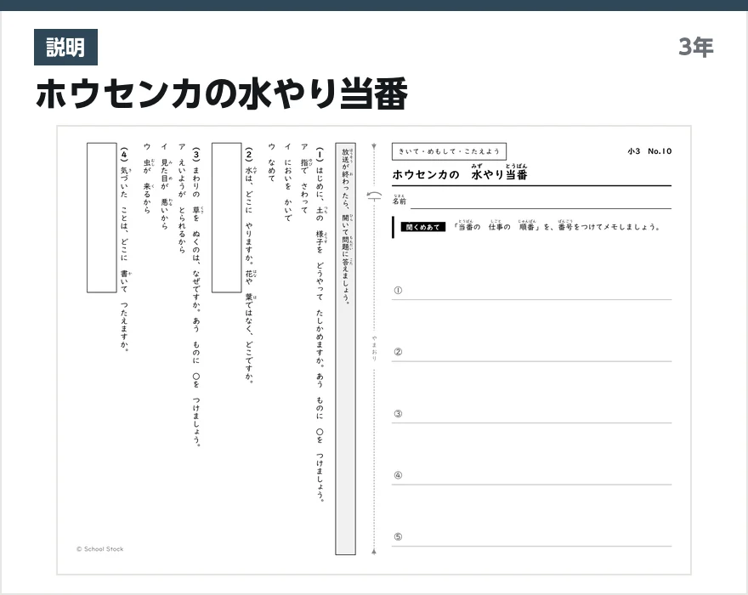Click memo line ②
This screenshot has width=748, height=595.
coord(531,352)
